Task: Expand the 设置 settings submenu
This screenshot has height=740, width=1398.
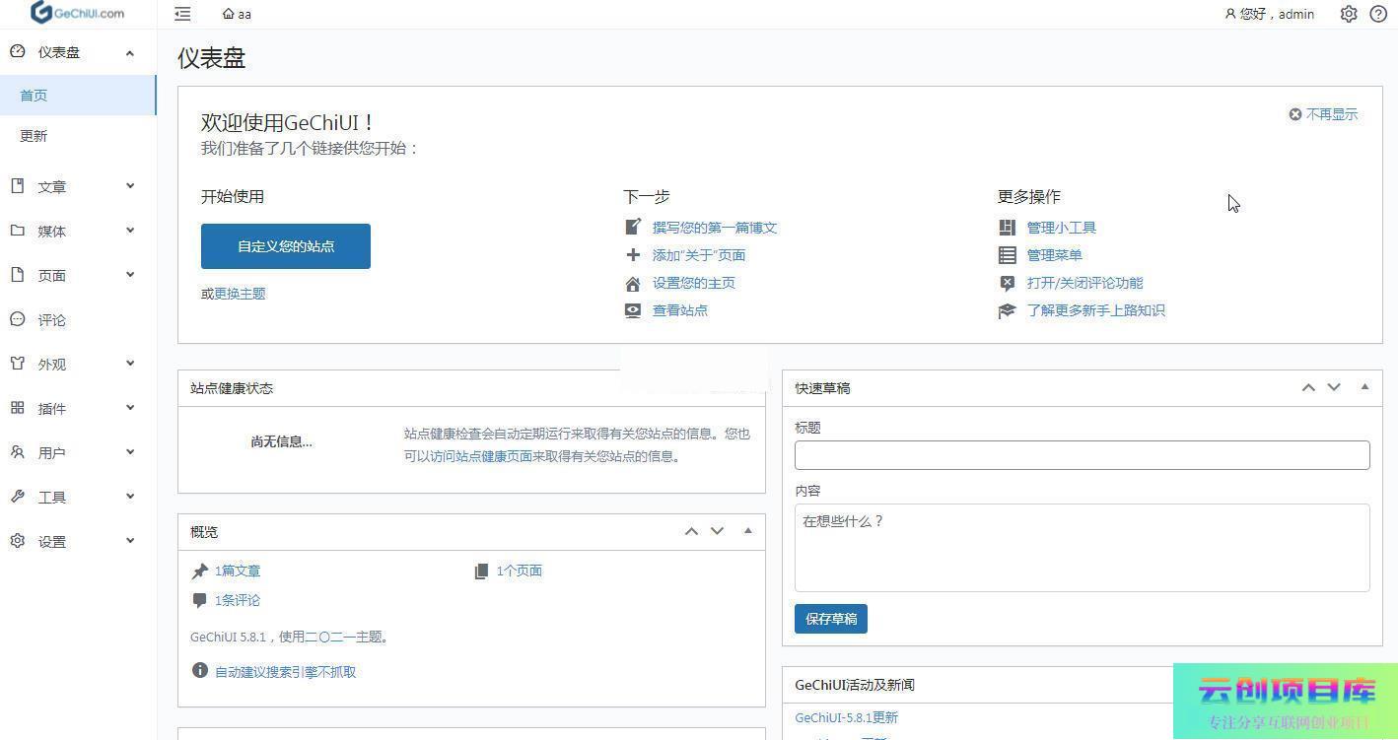Action: click(129, 541)
